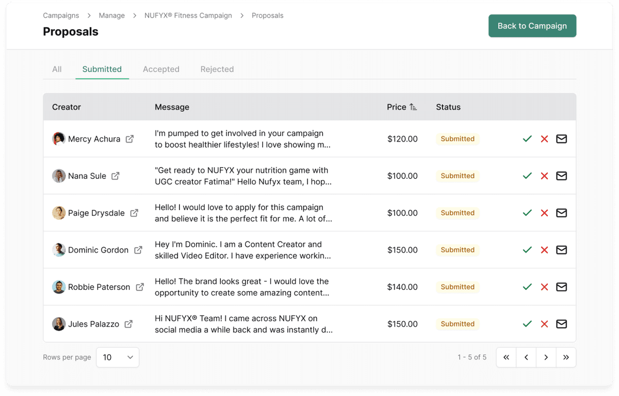Switch to the Accepted tab
The width and height of the screenshot is (619, 396).
tap(161, 69)
